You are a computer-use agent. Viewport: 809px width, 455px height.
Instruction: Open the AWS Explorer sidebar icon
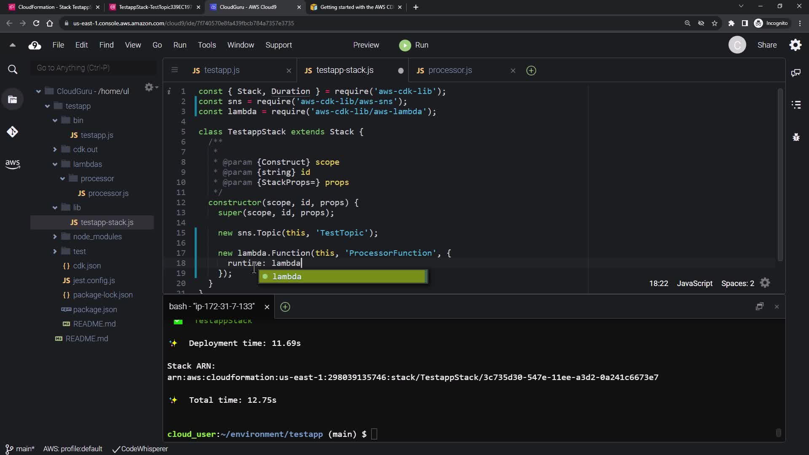click(12, 164)
